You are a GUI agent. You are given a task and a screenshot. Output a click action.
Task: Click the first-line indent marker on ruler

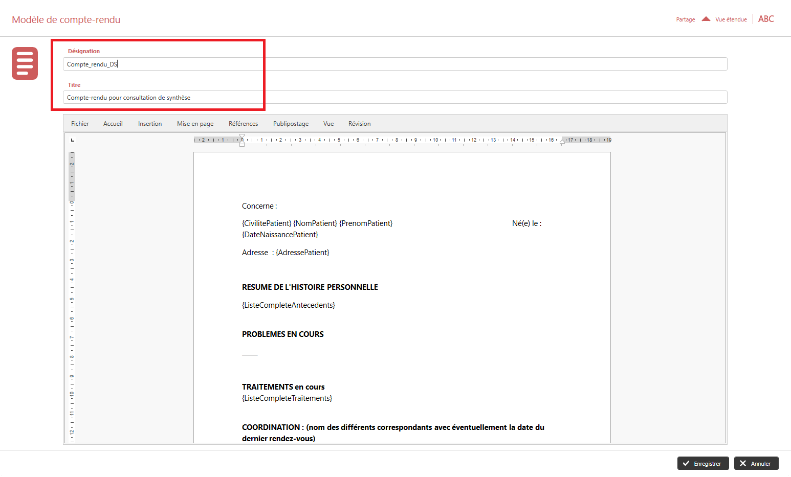click(242, 136)
